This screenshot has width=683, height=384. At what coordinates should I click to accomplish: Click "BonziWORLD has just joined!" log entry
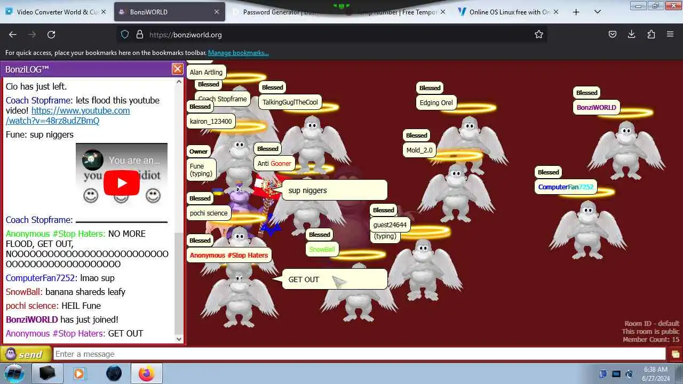point(62,319)
